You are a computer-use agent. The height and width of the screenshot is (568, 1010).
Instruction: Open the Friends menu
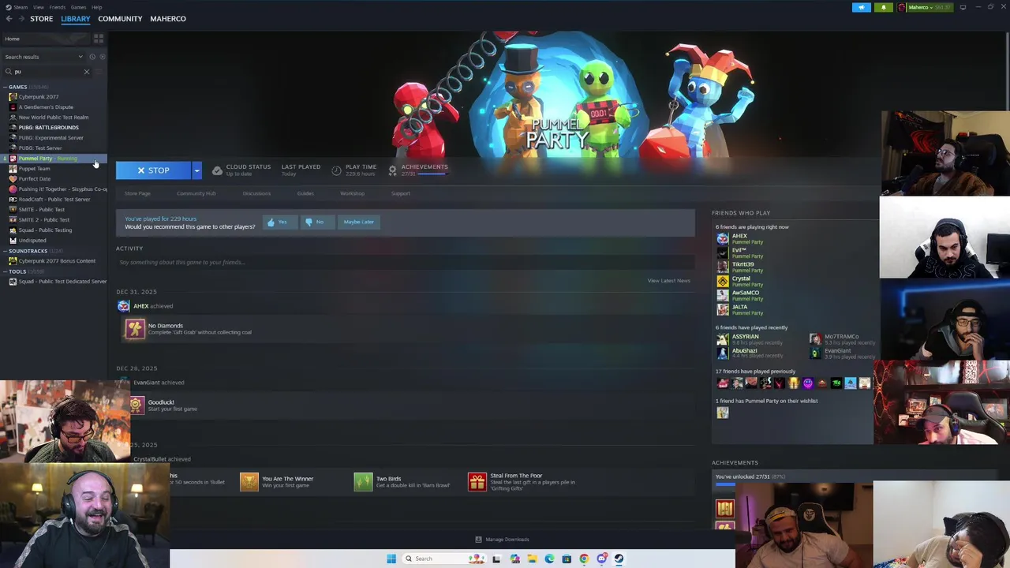[x=58, y=7]
